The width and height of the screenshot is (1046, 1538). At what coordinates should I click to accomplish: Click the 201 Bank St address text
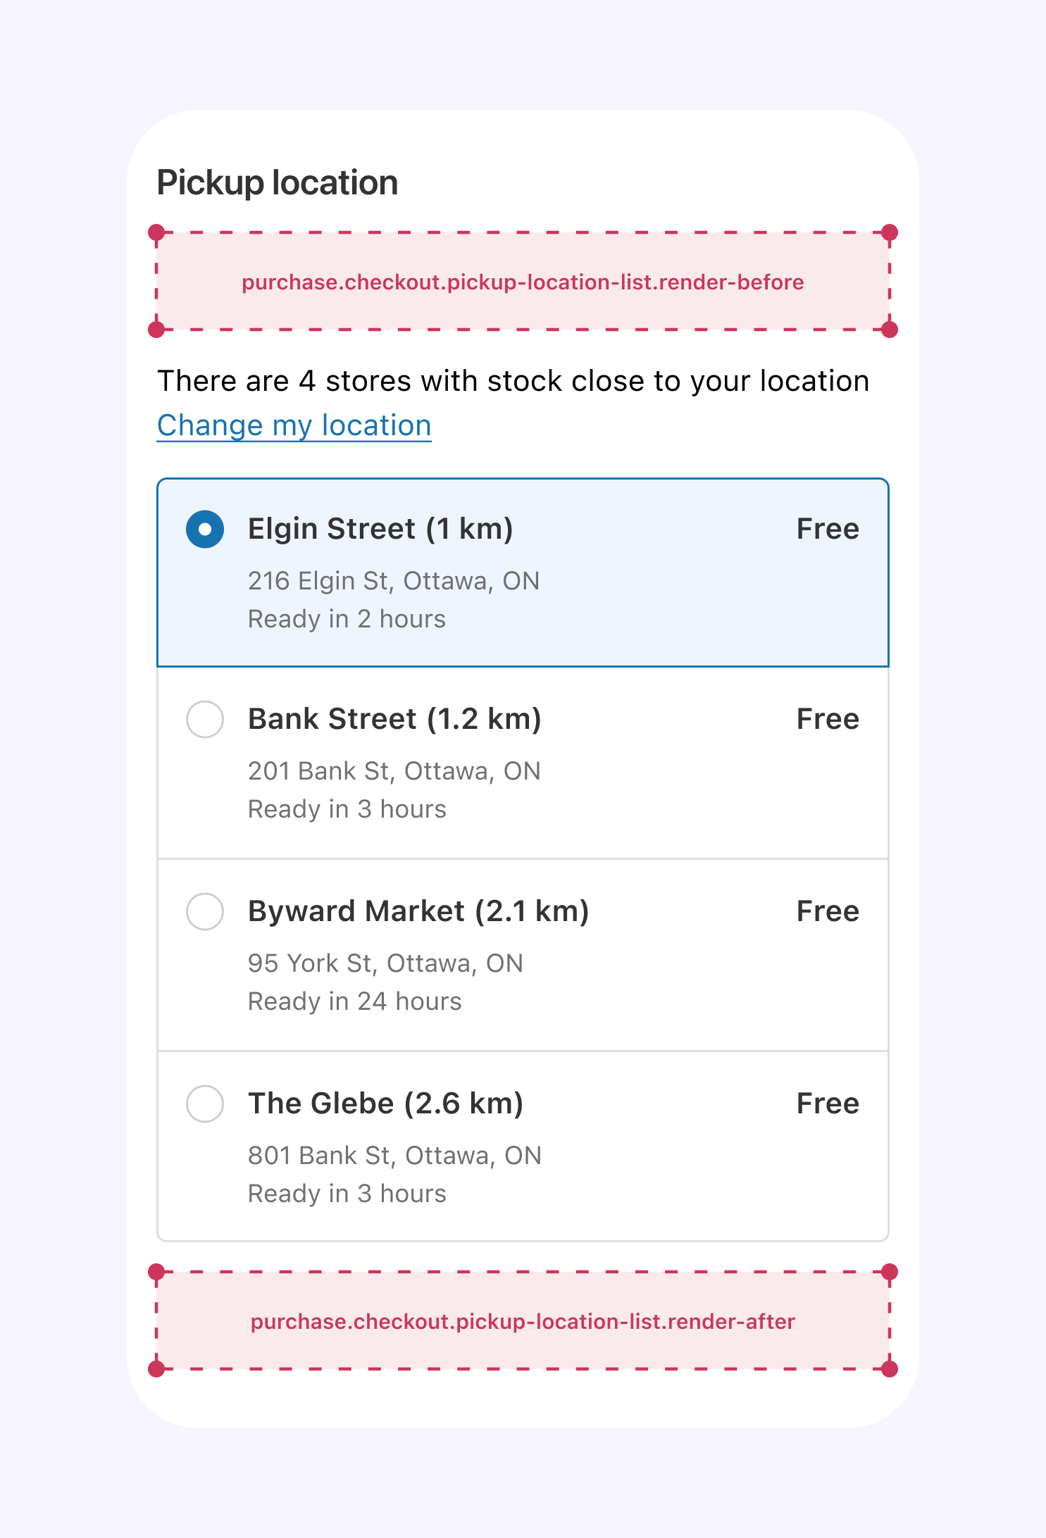click(x=394, y=771)
